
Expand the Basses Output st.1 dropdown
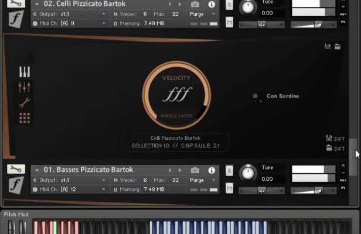coord(104,180)
